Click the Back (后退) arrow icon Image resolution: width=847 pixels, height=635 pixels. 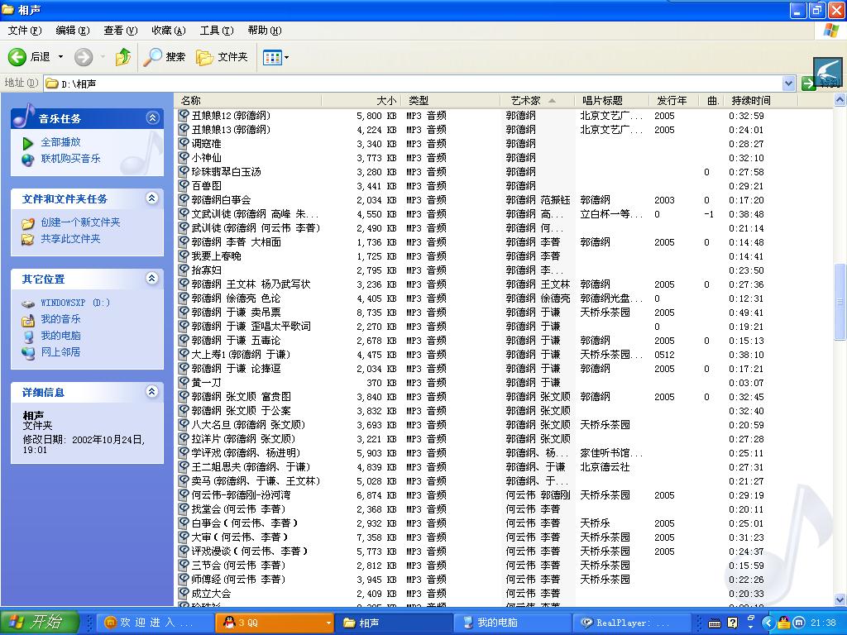pos(17,57)
